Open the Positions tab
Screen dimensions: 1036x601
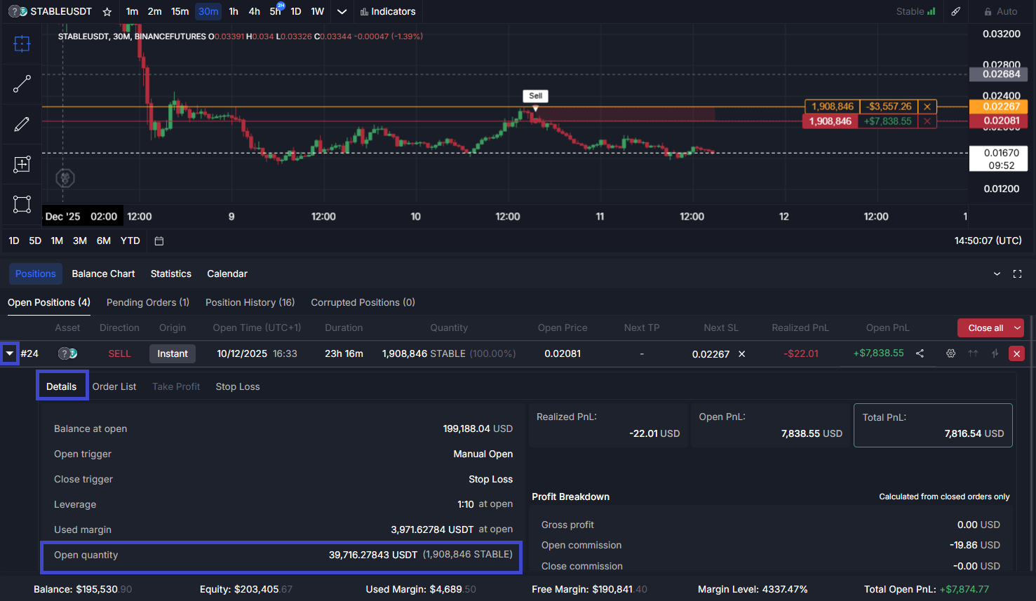pos(36,274)
